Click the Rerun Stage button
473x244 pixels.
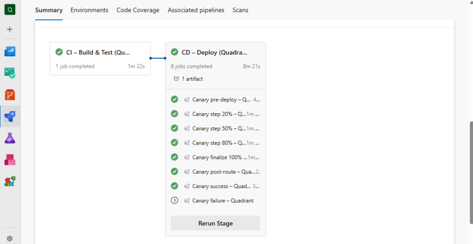215,223
